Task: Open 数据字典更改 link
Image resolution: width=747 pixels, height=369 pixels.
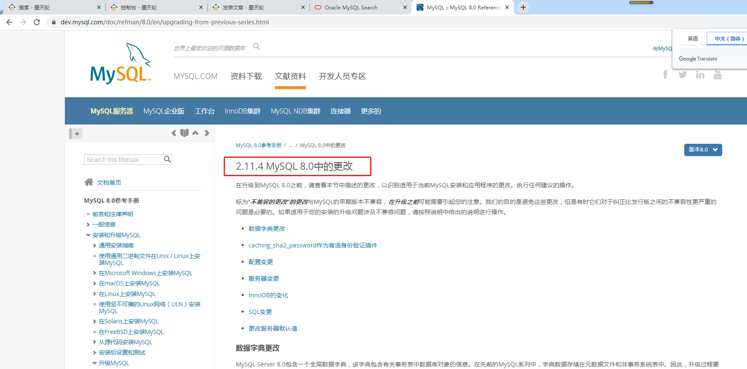Action: coord(267,229)
